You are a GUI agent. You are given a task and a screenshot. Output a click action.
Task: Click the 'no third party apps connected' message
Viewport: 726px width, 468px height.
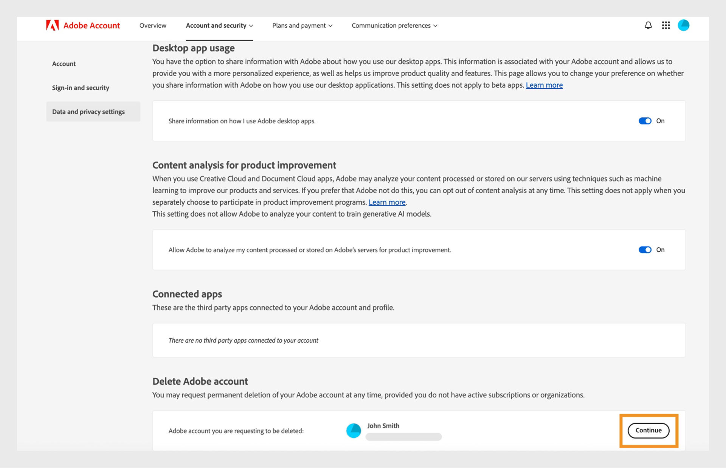coord(243,340)
